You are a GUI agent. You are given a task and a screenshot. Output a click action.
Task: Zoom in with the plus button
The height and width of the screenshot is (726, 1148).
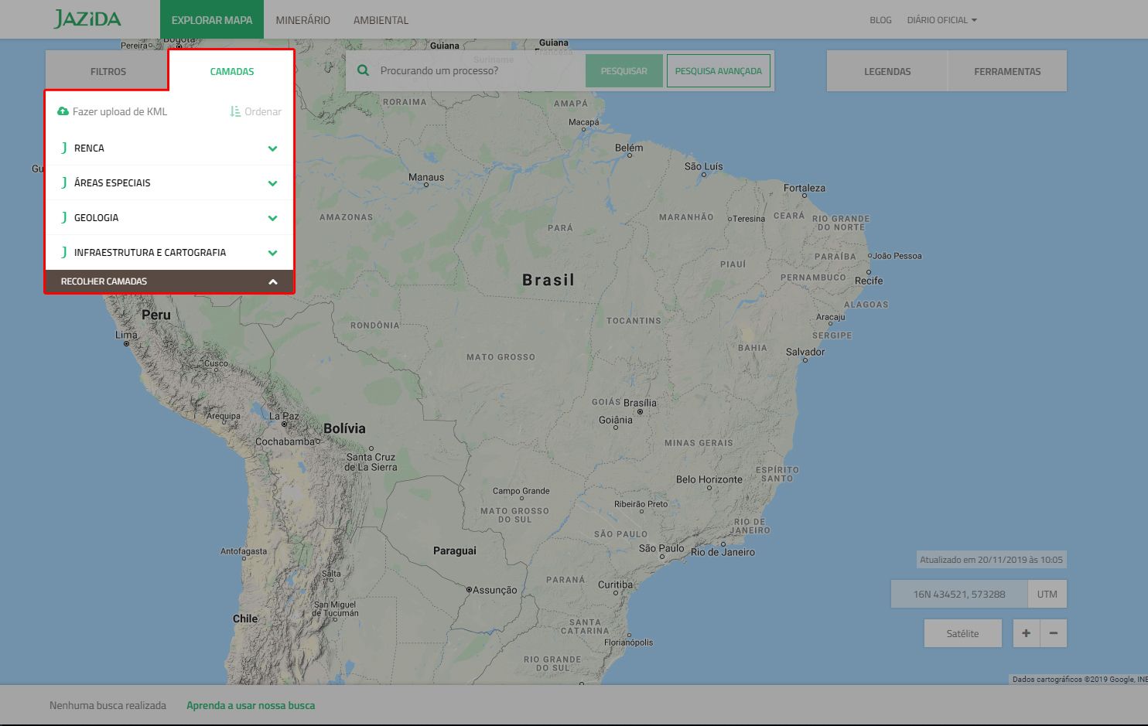pos(1026,633)
